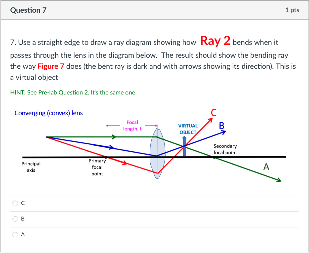
Task: Click the Primary focal point dot
Action: click(x=106, y=157)
